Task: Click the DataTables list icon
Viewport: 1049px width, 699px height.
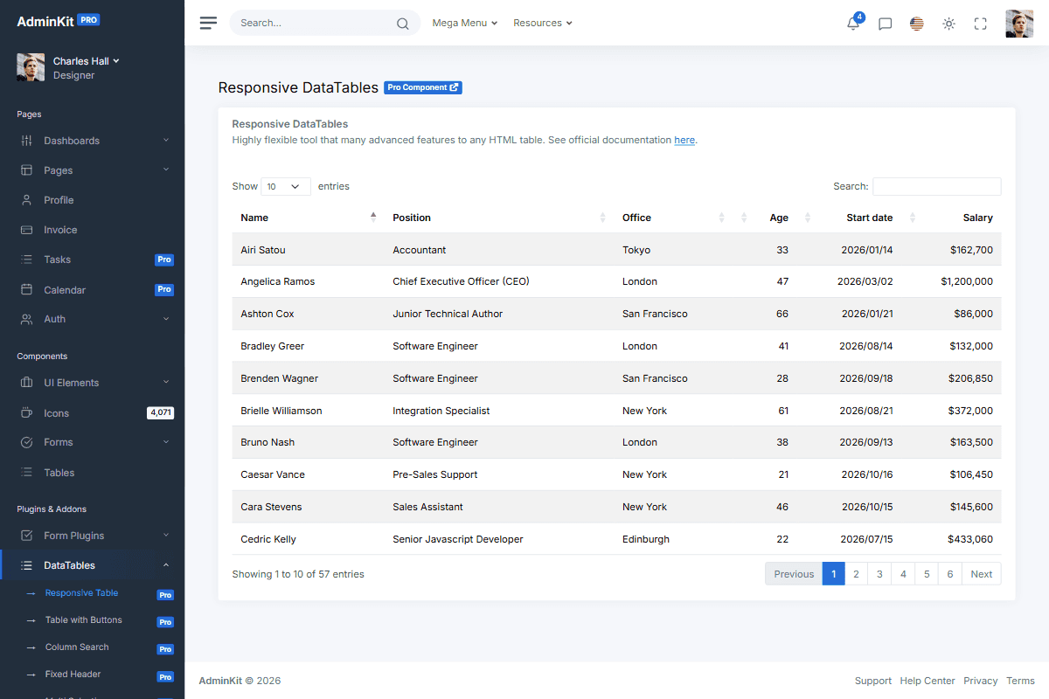Action: click(26, 565)
